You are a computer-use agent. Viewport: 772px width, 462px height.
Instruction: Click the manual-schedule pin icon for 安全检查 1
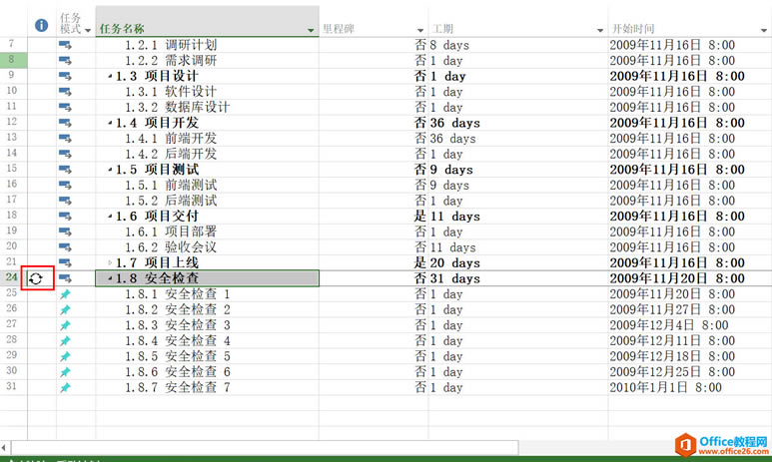(x=65, y=294)
